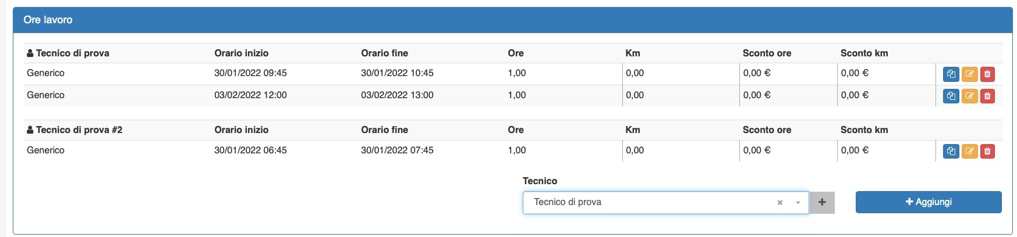
Task: Select the 03/02/2022 13:00 end time cell
Action: point(397,95)
